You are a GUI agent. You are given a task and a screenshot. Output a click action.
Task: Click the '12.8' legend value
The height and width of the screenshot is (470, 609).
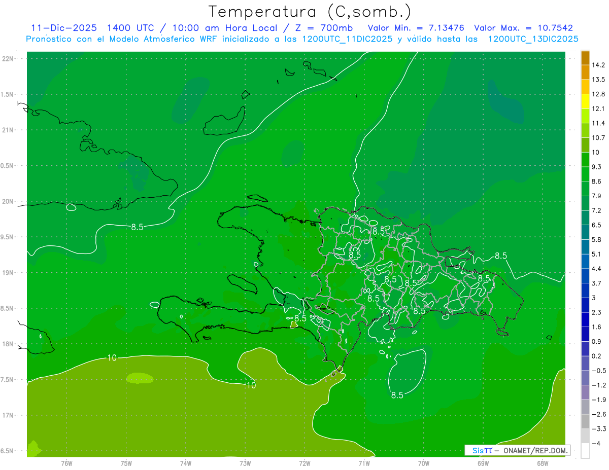coord(598,94)
